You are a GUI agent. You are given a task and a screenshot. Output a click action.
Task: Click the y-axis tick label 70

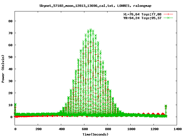pyautogui.click(x=11, y=33)
